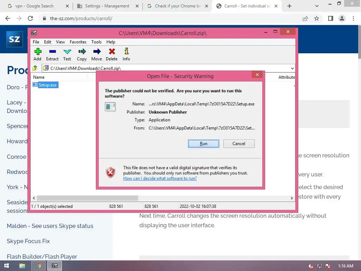
Task: Open the Skype Focus Fix link
Action: 28,241
